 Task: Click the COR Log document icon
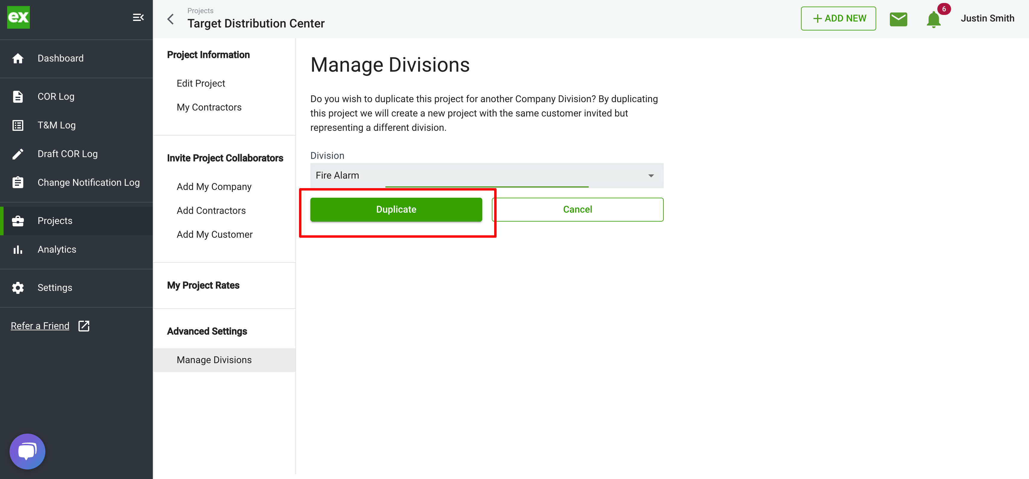[x=18, y=97]
